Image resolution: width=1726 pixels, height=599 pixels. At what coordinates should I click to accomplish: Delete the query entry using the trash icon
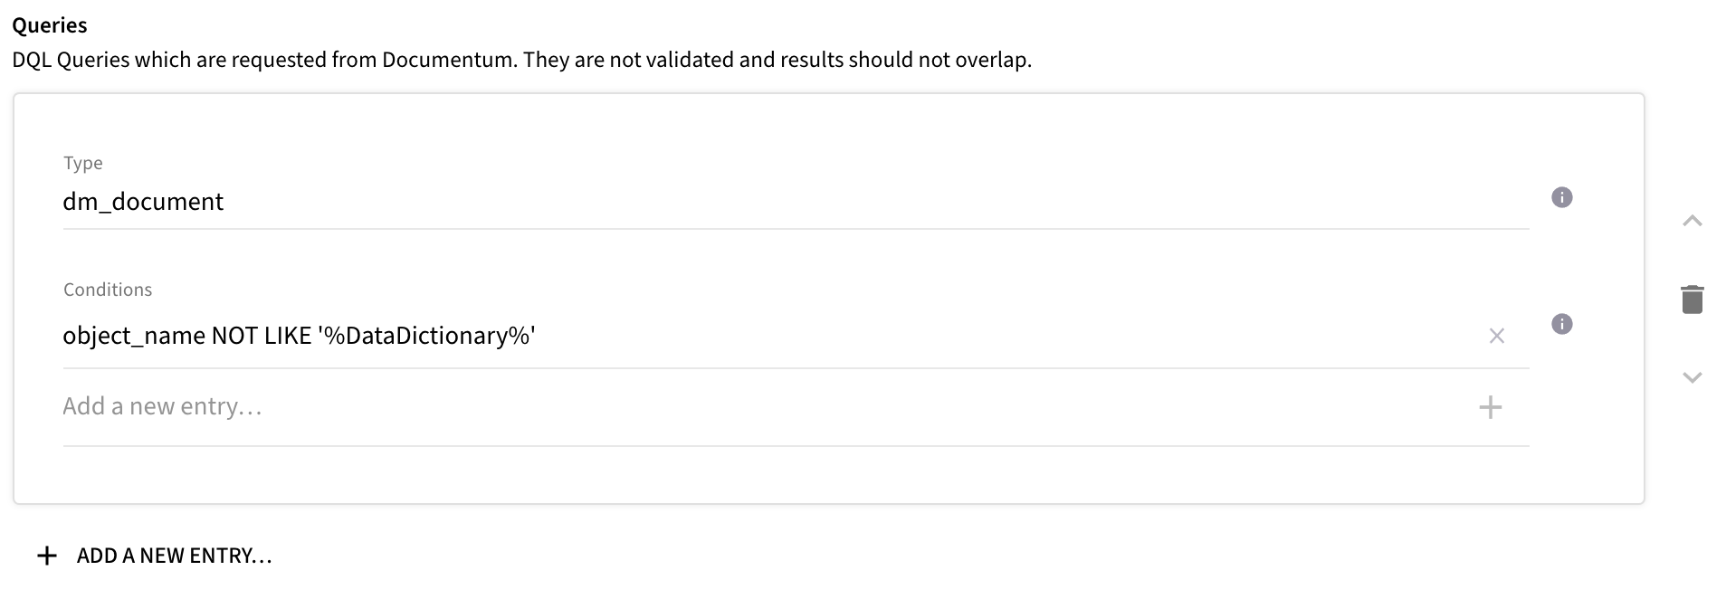[x=1692, y=299]
